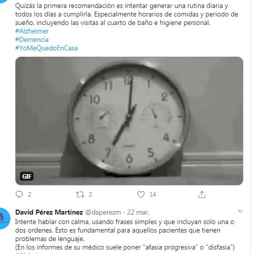Click the reply count number 2
253x254 pixels.
[x=29, y=195]
